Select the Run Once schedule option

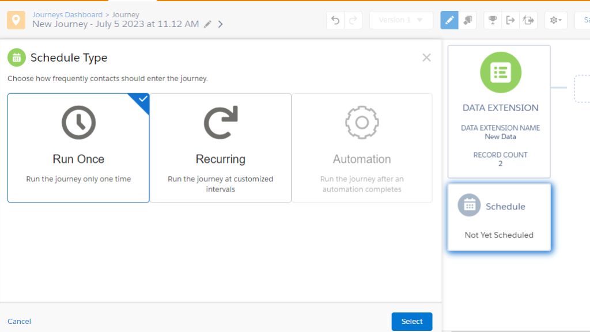tap(78, 148)
